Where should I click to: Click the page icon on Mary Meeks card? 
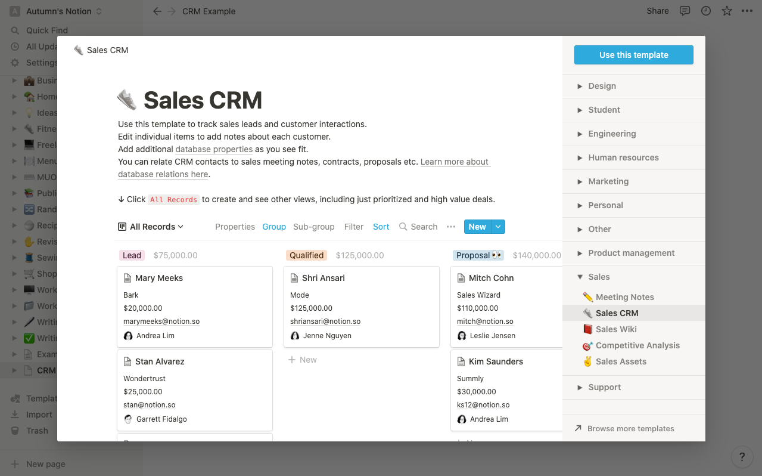[127, 278]
